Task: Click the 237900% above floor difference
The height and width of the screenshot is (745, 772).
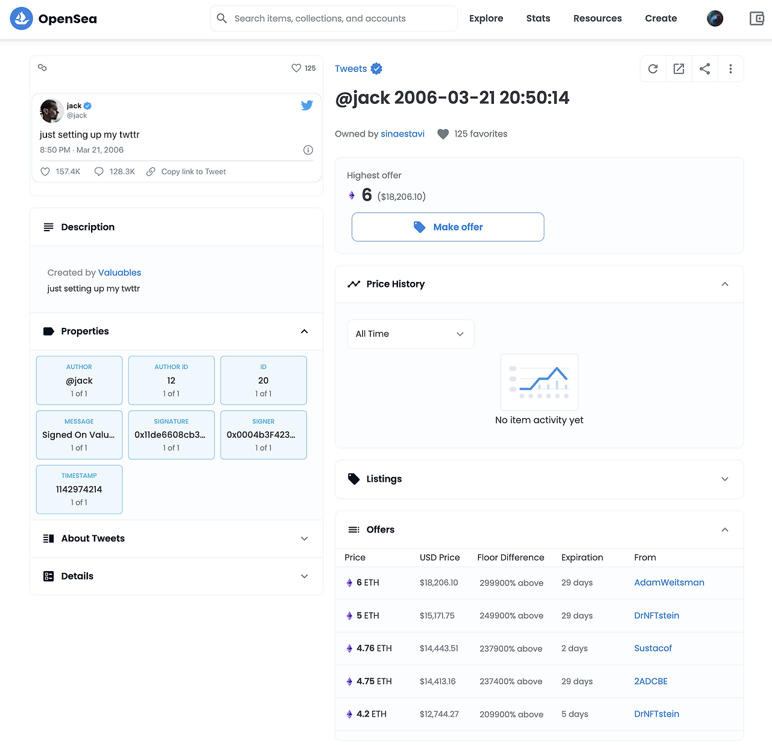Action: point(511,648)
